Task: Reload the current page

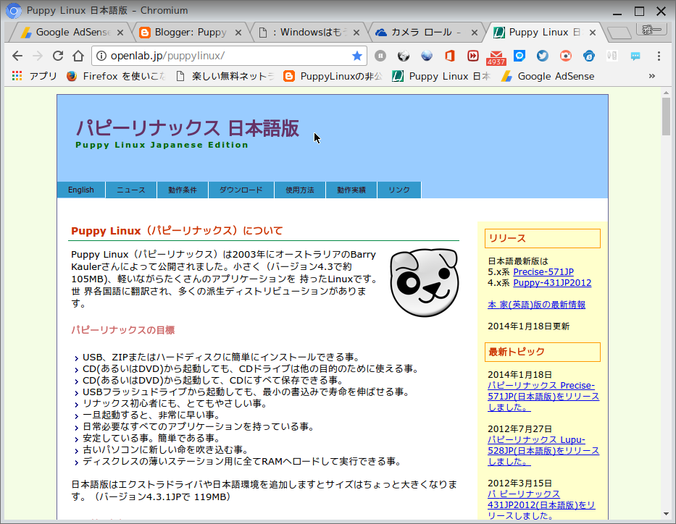Action: (x=58, y=56)
